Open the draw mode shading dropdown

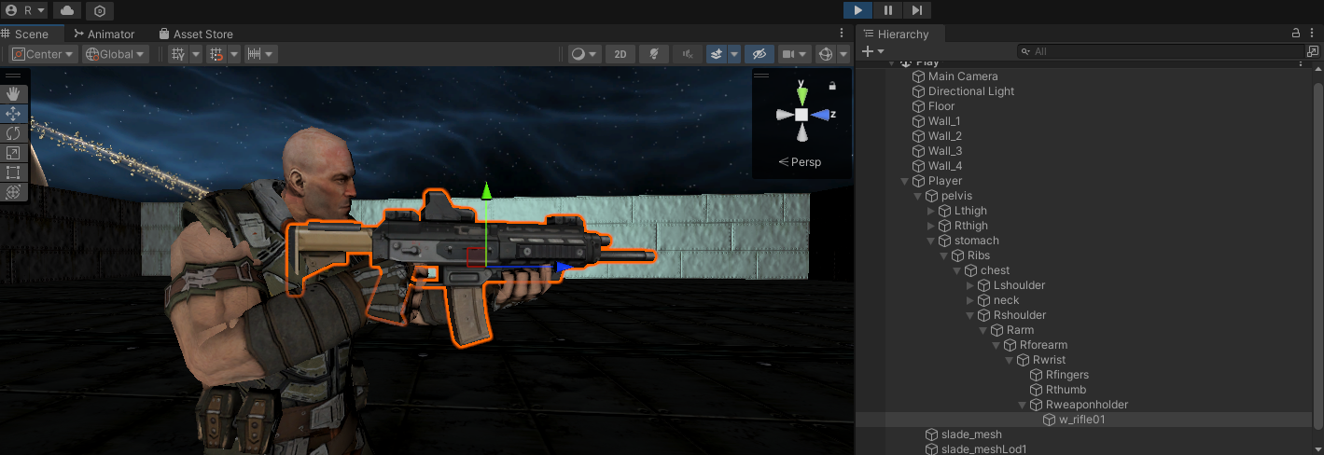click(585, 54)
